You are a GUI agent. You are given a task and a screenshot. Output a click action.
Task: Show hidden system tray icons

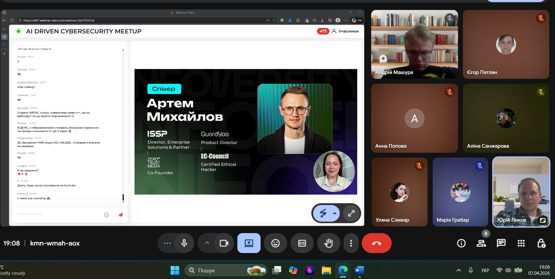click(458, 270)
